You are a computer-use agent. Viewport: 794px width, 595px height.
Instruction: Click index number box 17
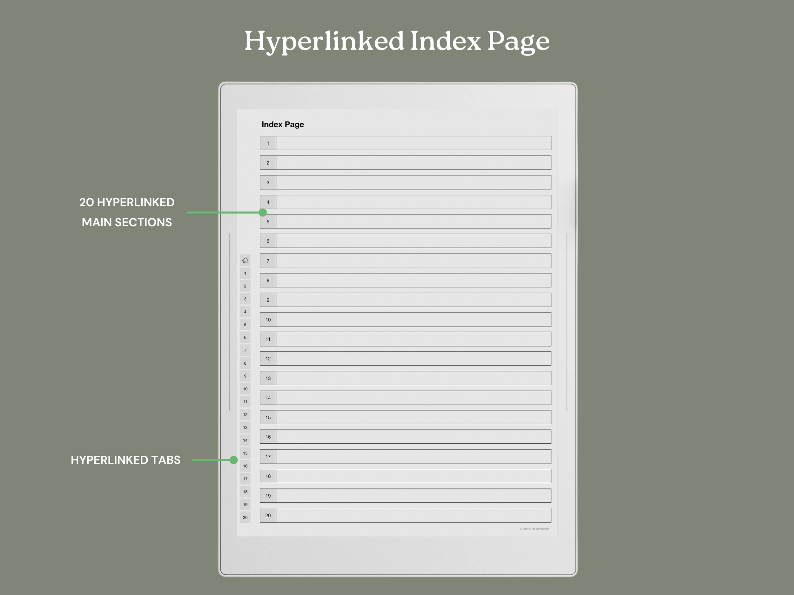(268, 457)
